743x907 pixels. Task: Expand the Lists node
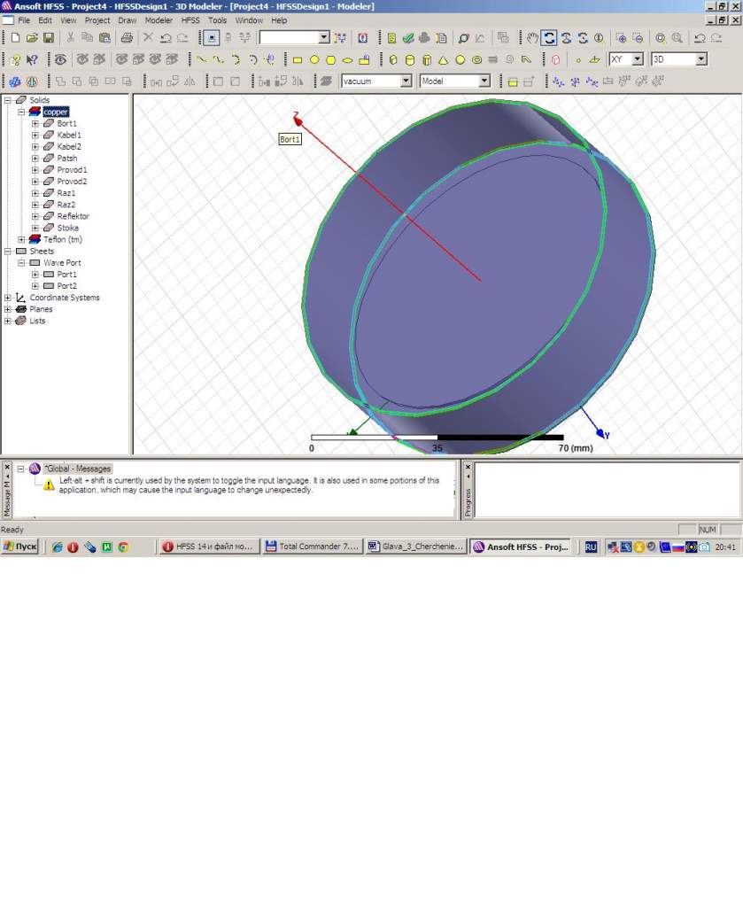(x=7, y=321)
